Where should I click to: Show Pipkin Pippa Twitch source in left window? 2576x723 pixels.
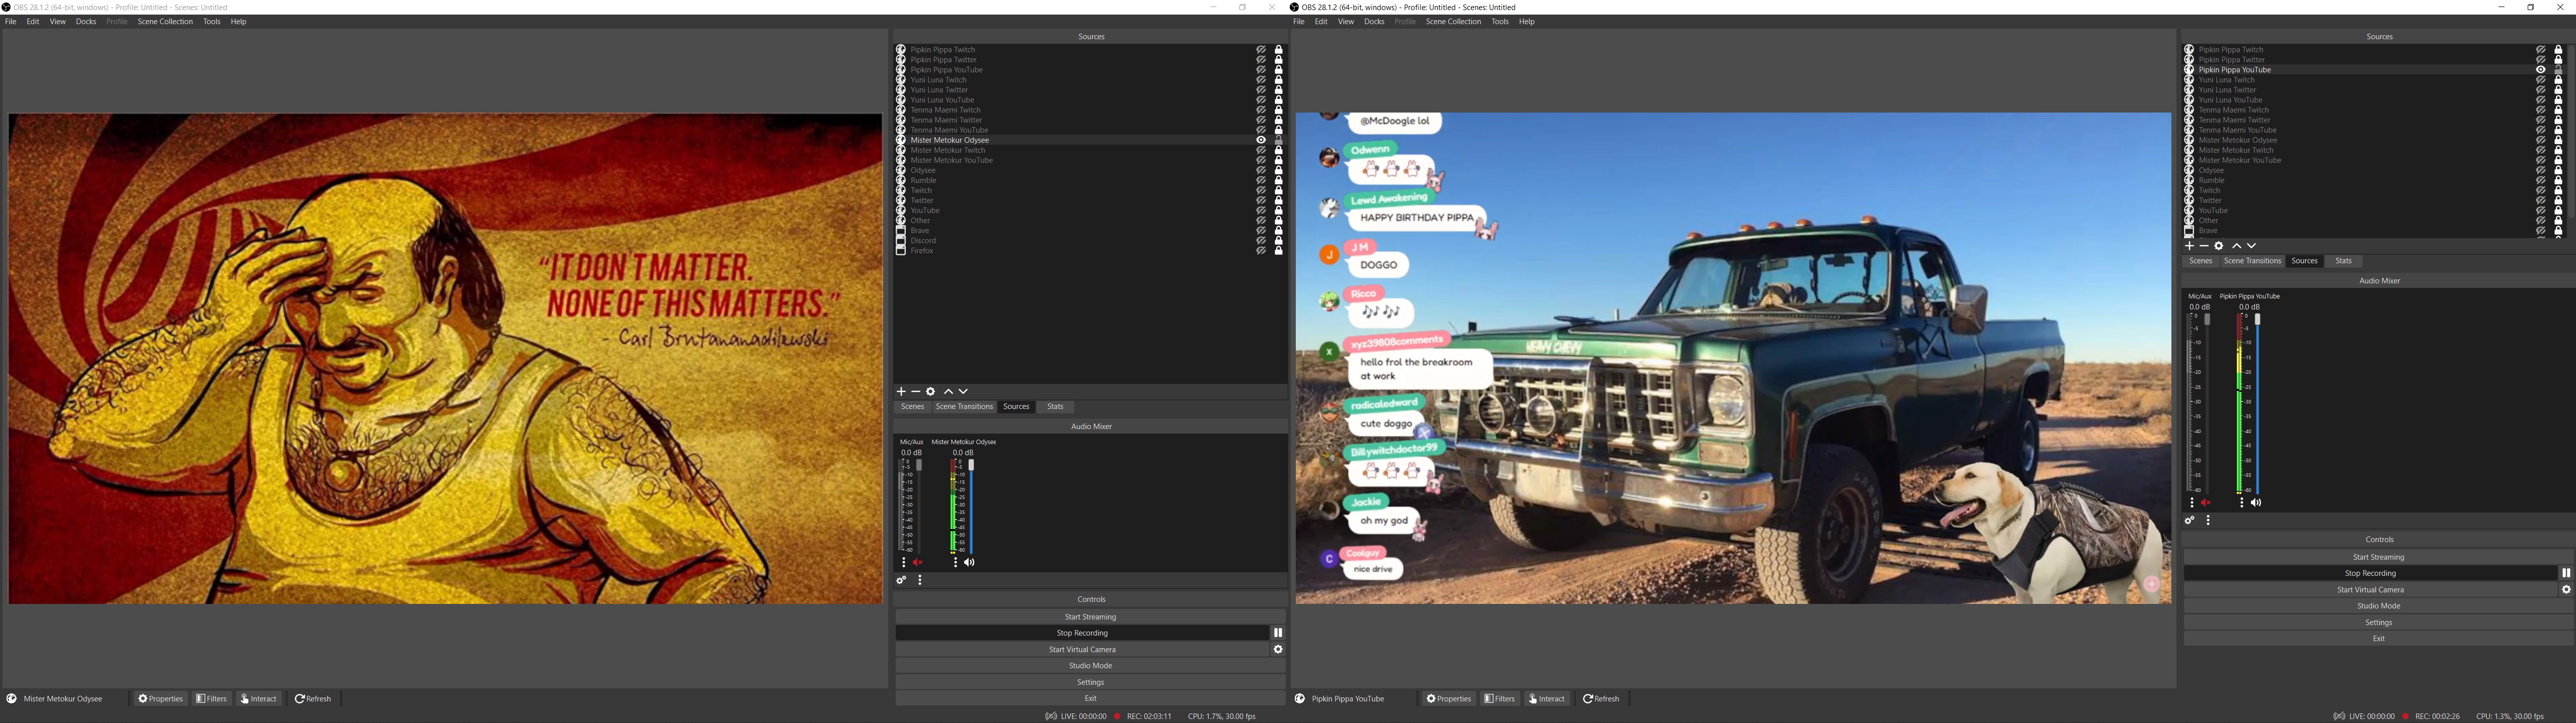pos(1261,50)
